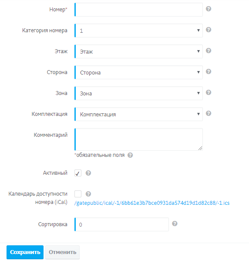Click help icon beside iCal calendar checkbox
This screenshot has height=261, width=249.
(x=88, y=194)
